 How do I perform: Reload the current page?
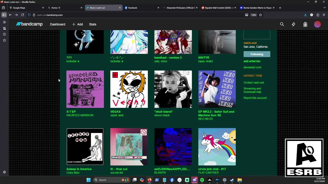point(23,15)
